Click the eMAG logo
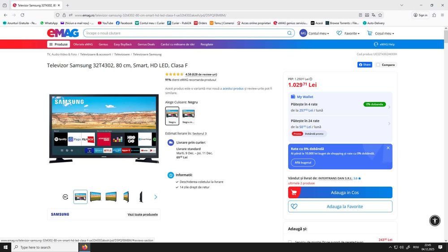 63,33
